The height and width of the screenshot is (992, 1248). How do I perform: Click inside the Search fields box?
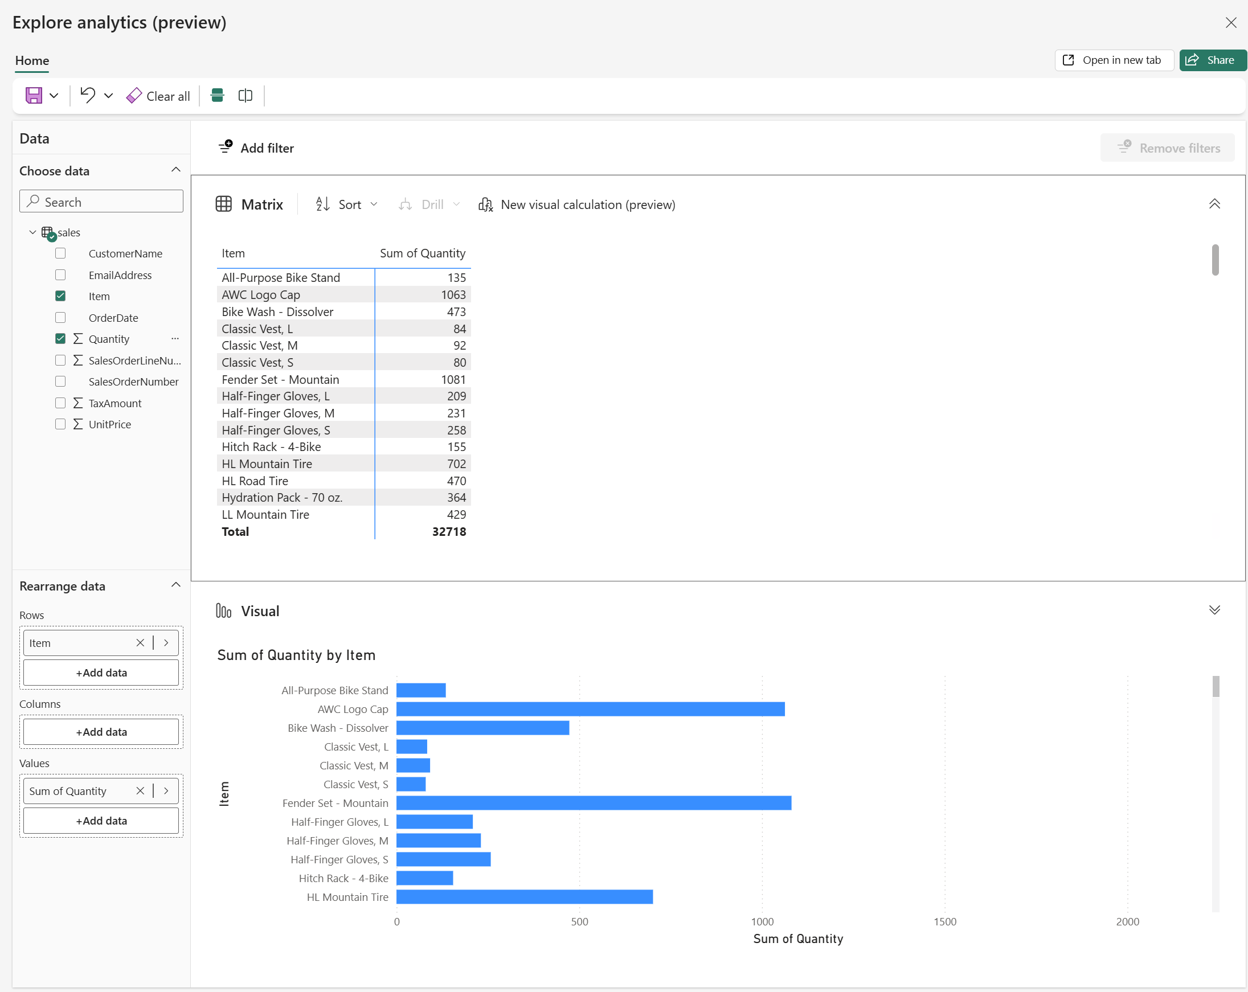[x=101, y=202]
